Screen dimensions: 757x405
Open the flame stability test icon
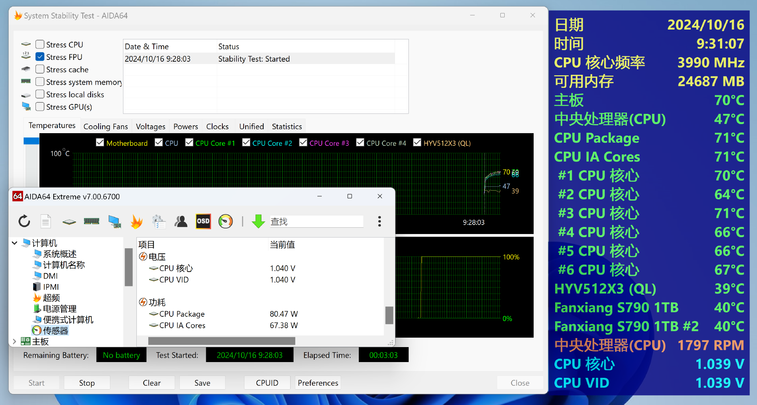pos(136,222)
